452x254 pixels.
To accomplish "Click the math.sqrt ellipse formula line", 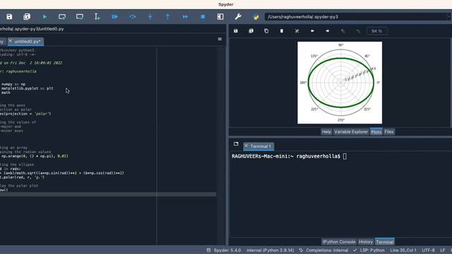I will 62,173.
